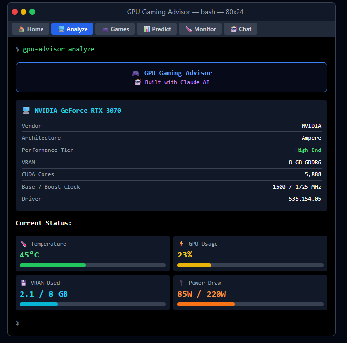Open the Chat tab

click(240, 29)
